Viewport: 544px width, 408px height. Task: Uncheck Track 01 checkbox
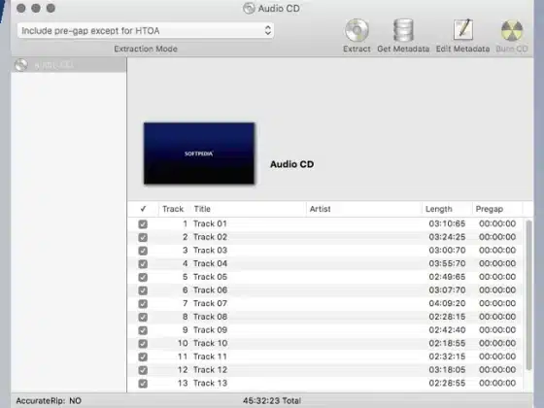(143, 224)
